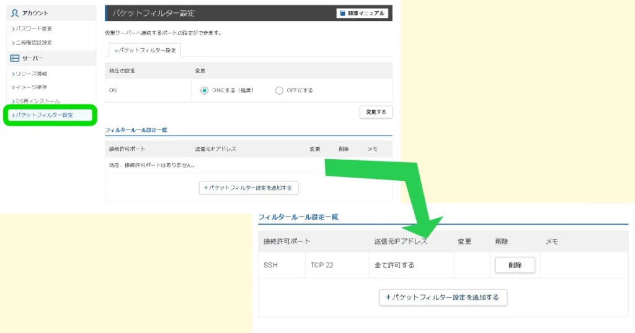The width and height of the screenshot is (635, 333).
Task: Click the アカウント user icon in sidebar
Action: (x=15, y=13)
